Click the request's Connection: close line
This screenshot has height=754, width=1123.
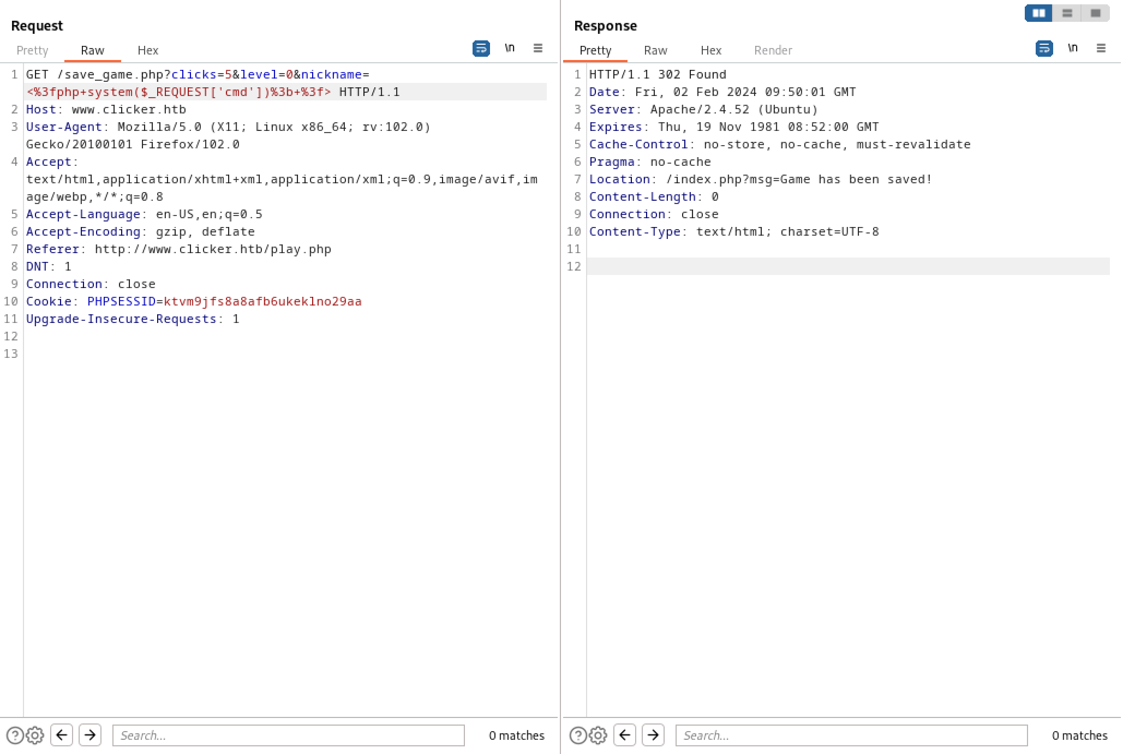(x=91, y=284)
